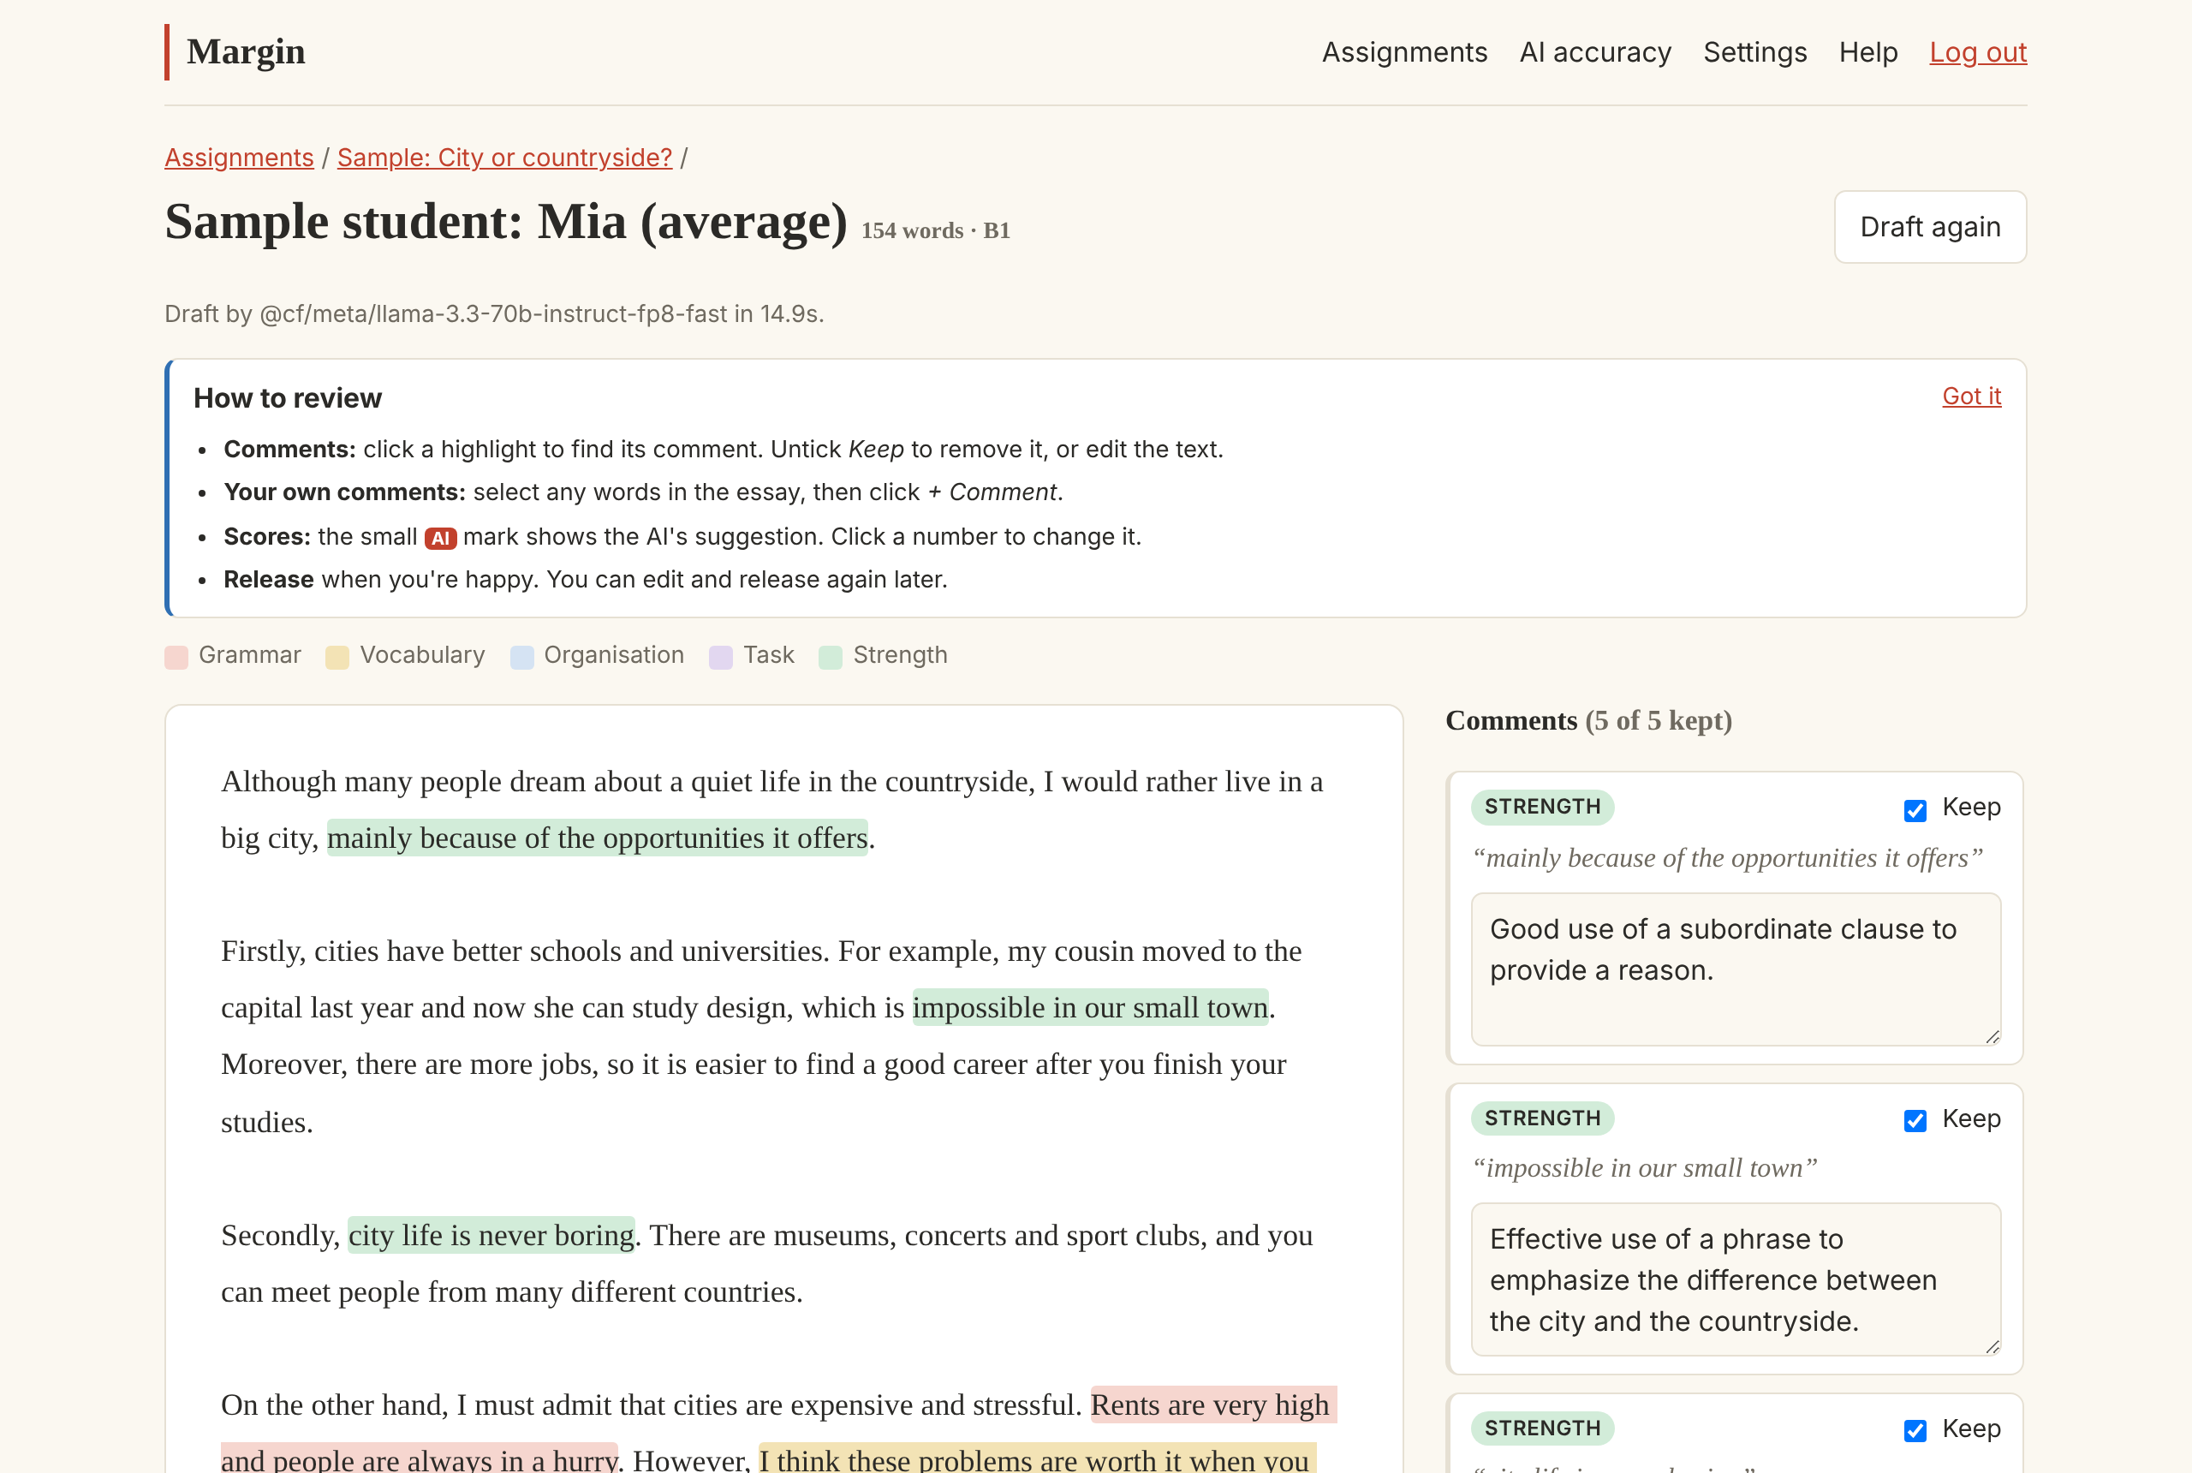
Task: Untick Keep for the 'mainly because' comment
Action: (1914, 810)
